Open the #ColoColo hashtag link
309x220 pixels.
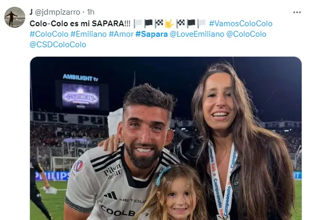pyautogui.click(x=49, y=34)
